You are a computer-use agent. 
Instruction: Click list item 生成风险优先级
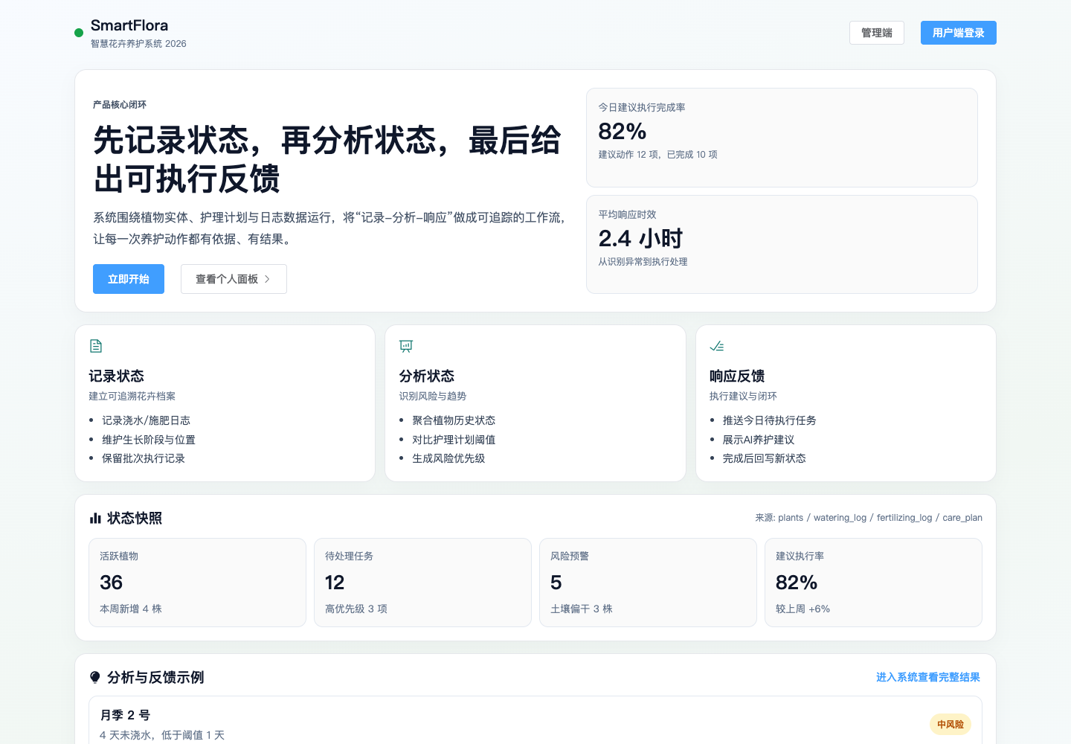(448, 458)
